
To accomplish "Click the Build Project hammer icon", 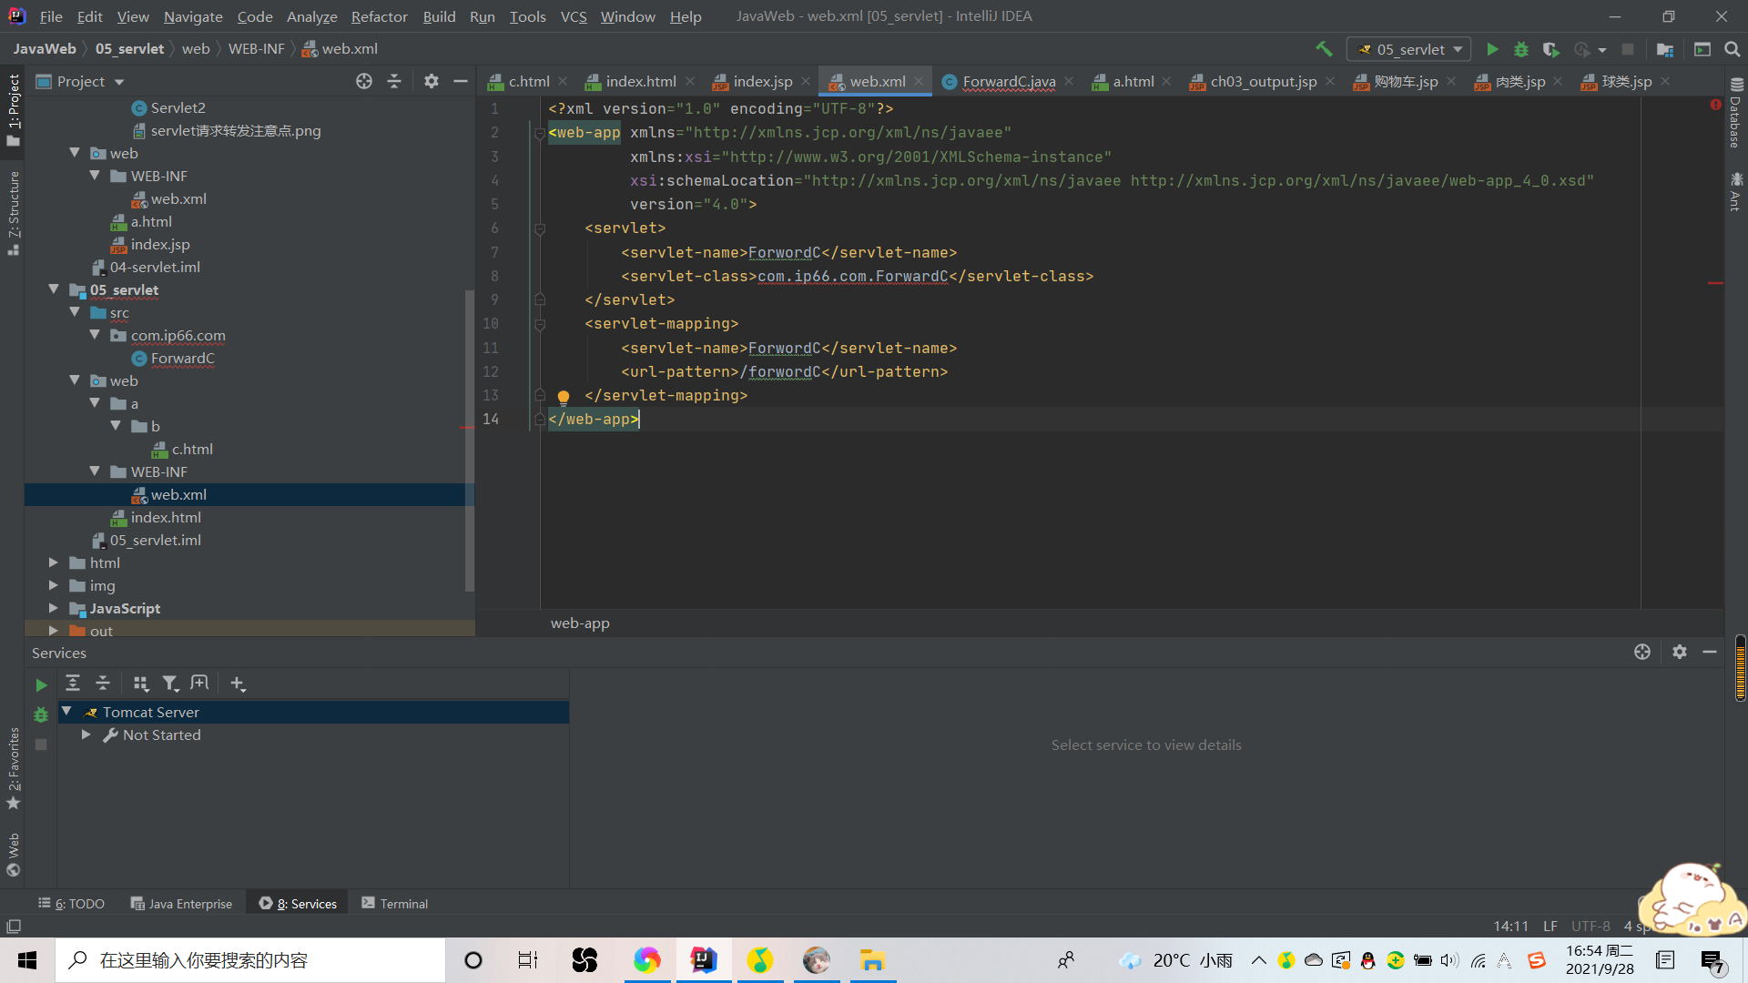I will [x=1324, y=48].
